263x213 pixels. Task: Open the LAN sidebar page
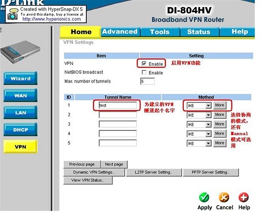(x=20, y=113)
